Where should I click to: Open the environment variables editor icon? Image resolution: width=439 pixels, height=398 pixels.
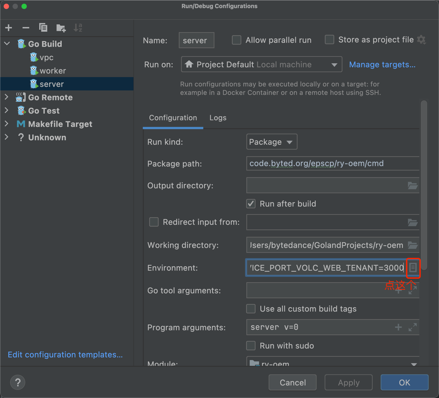[x=413, y=268]
